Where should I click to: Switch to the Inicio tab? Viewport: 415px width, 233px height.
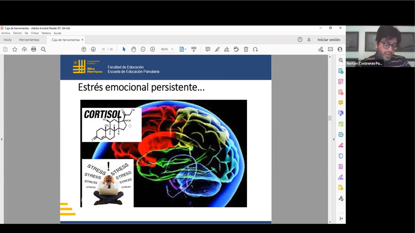click(x=7, y=40)
